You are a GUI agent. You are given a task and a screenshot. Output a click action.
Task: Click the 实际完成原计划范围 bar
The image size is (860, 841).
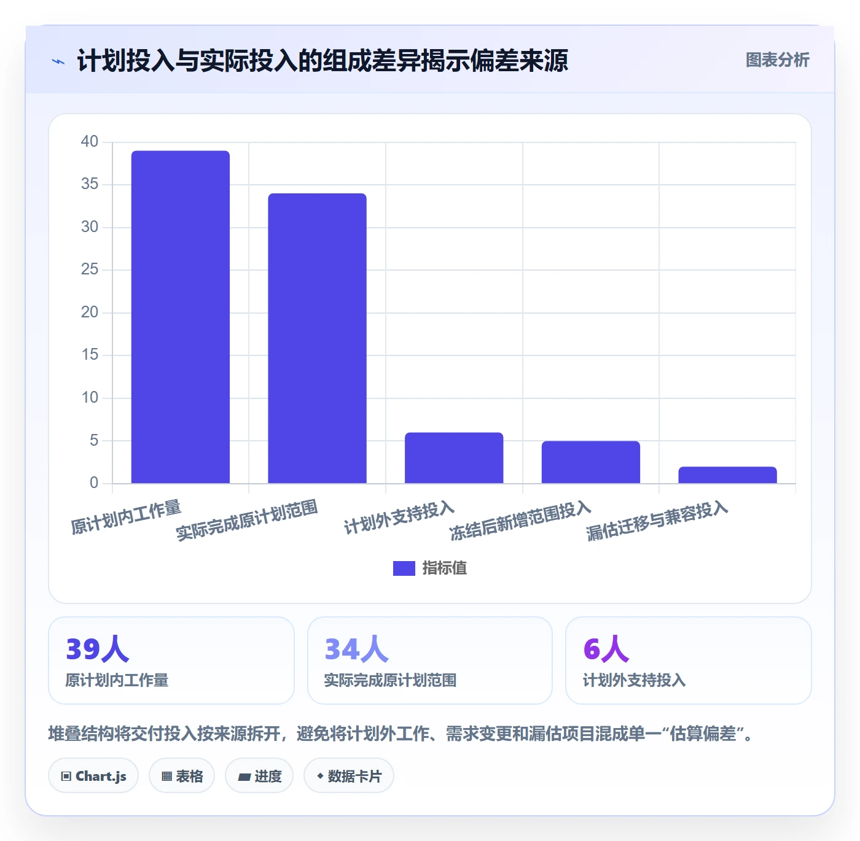pos(317,338)
